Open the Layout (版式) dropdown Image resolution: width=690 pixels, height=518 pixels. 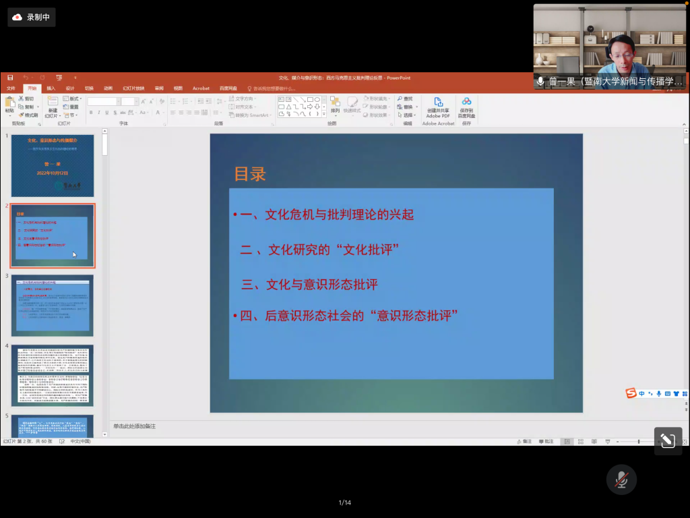coord(71,98)
